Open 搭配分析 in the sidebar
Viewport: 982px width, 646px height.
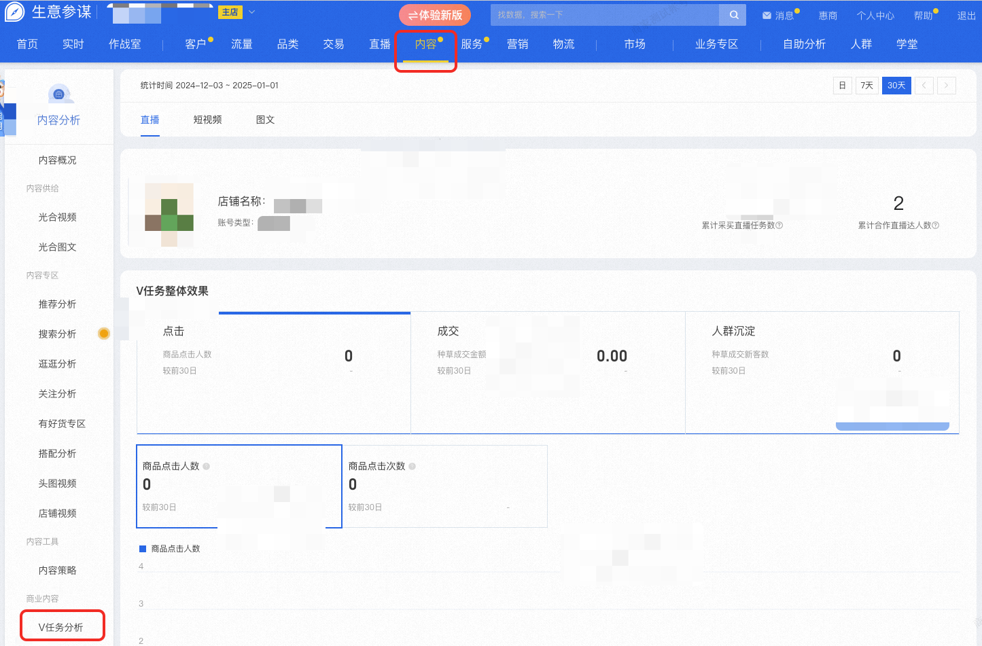click(x=58, y=454)
